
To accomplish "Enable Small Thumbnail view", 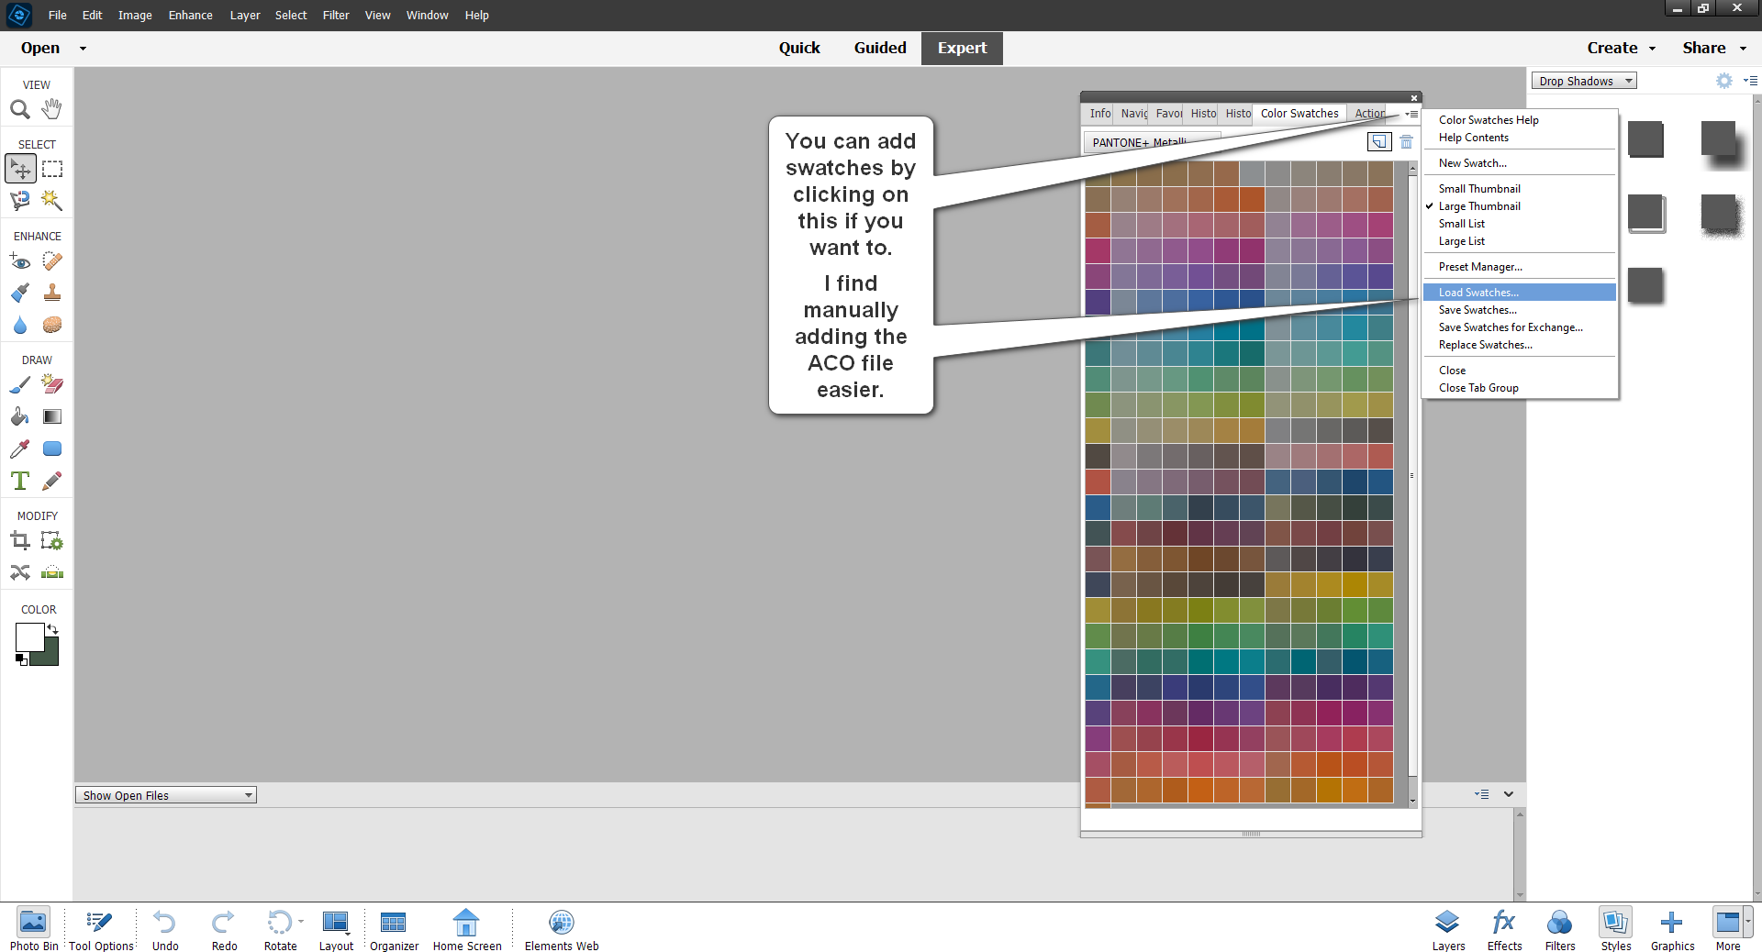I will pos(1478,188).
